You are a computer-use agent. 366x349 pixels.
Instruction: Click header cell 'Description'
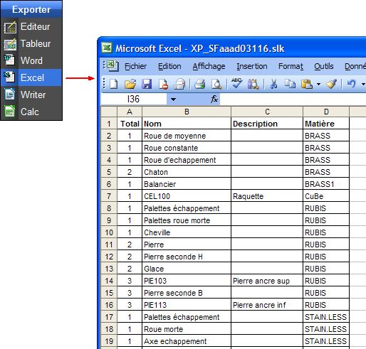[267, 124]
